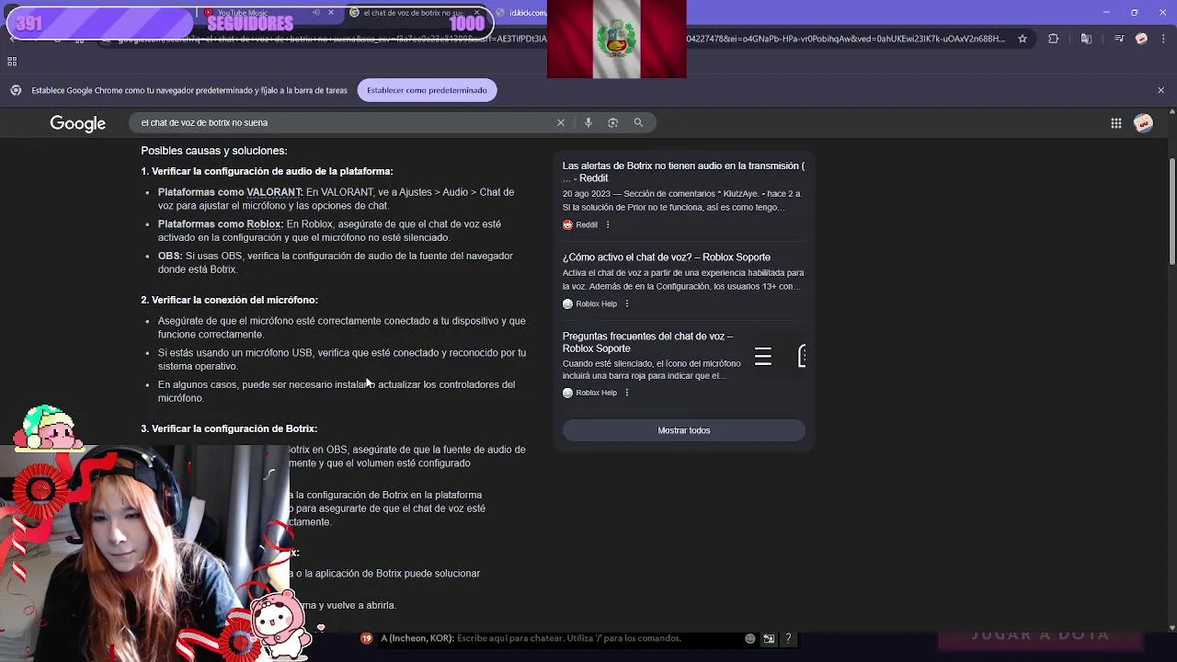This screenshot has height=662, width=1177.
Task: Click the '20 ago 2023' Reddit snippet
Action: click(x=682, y=200)
